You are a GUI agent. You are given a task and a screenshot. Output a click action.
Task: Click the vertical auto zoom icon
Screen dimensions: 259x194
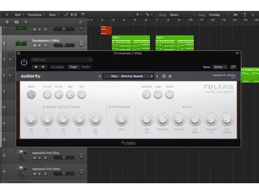[x=244, y=15]
